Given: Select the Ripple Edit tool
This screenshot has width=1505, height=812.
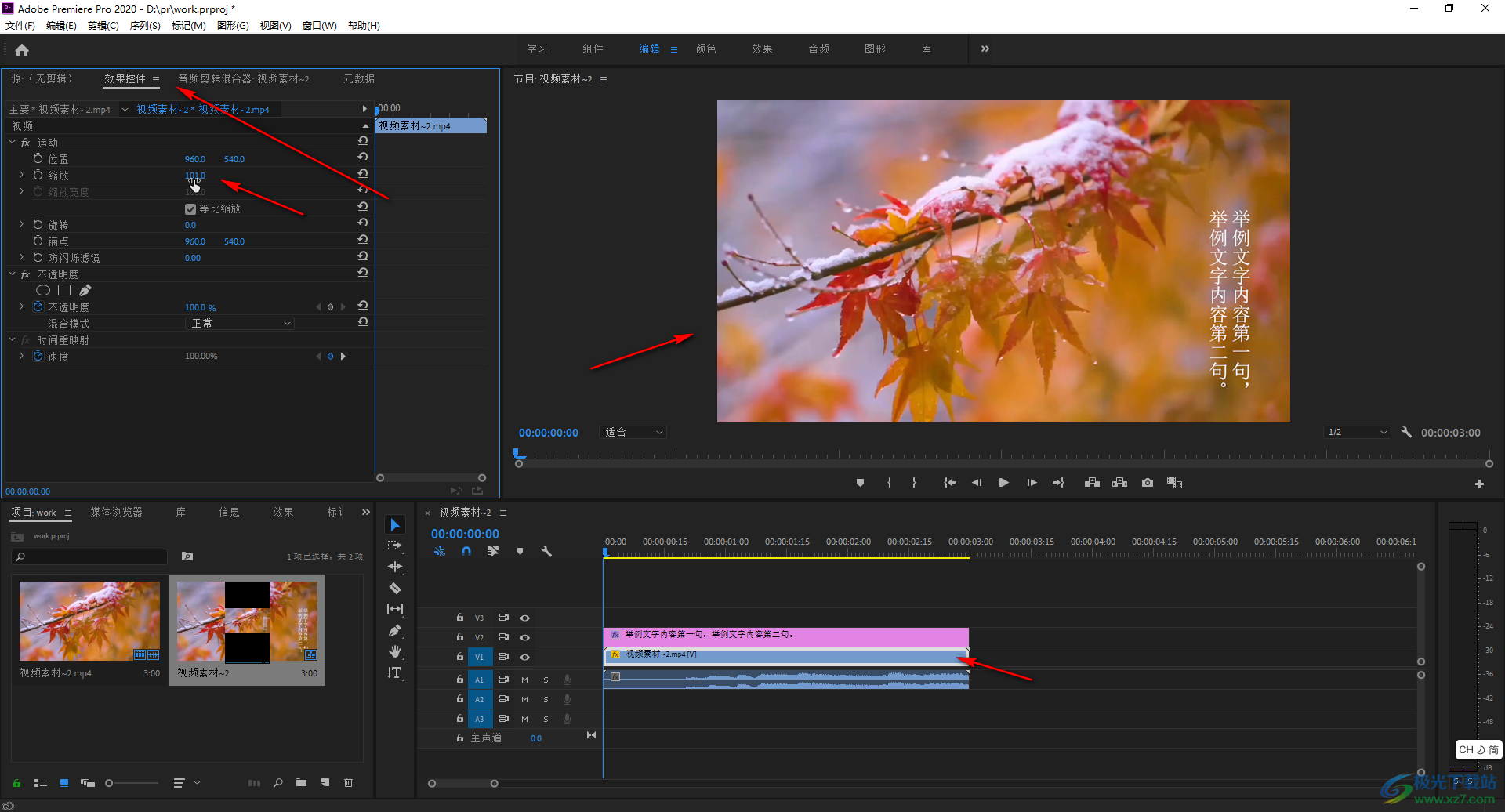Looking at the screenshot, I should (x=395, y=567).
